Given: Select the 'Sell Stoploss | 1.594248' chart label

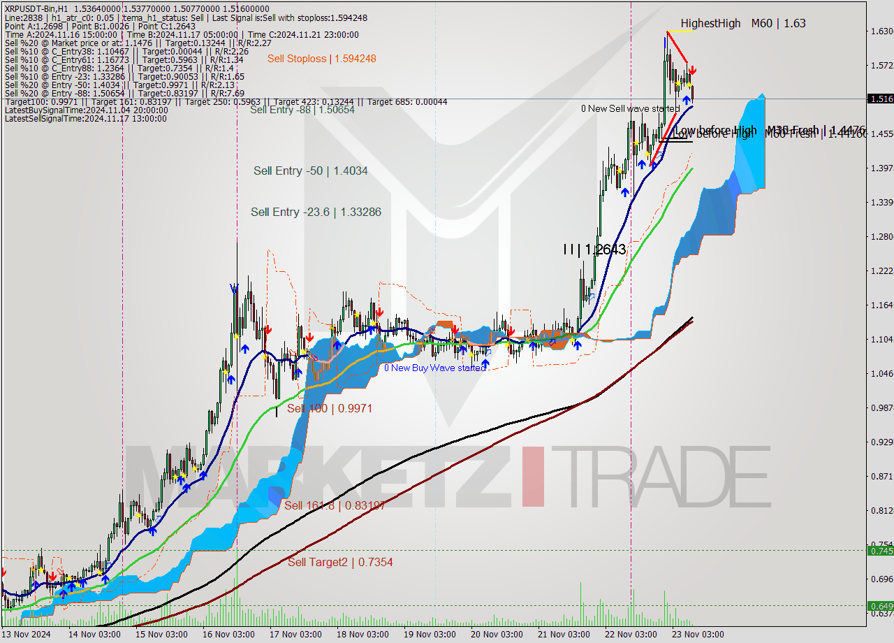Looking at the screenshot, I should [x=321, y=59].
